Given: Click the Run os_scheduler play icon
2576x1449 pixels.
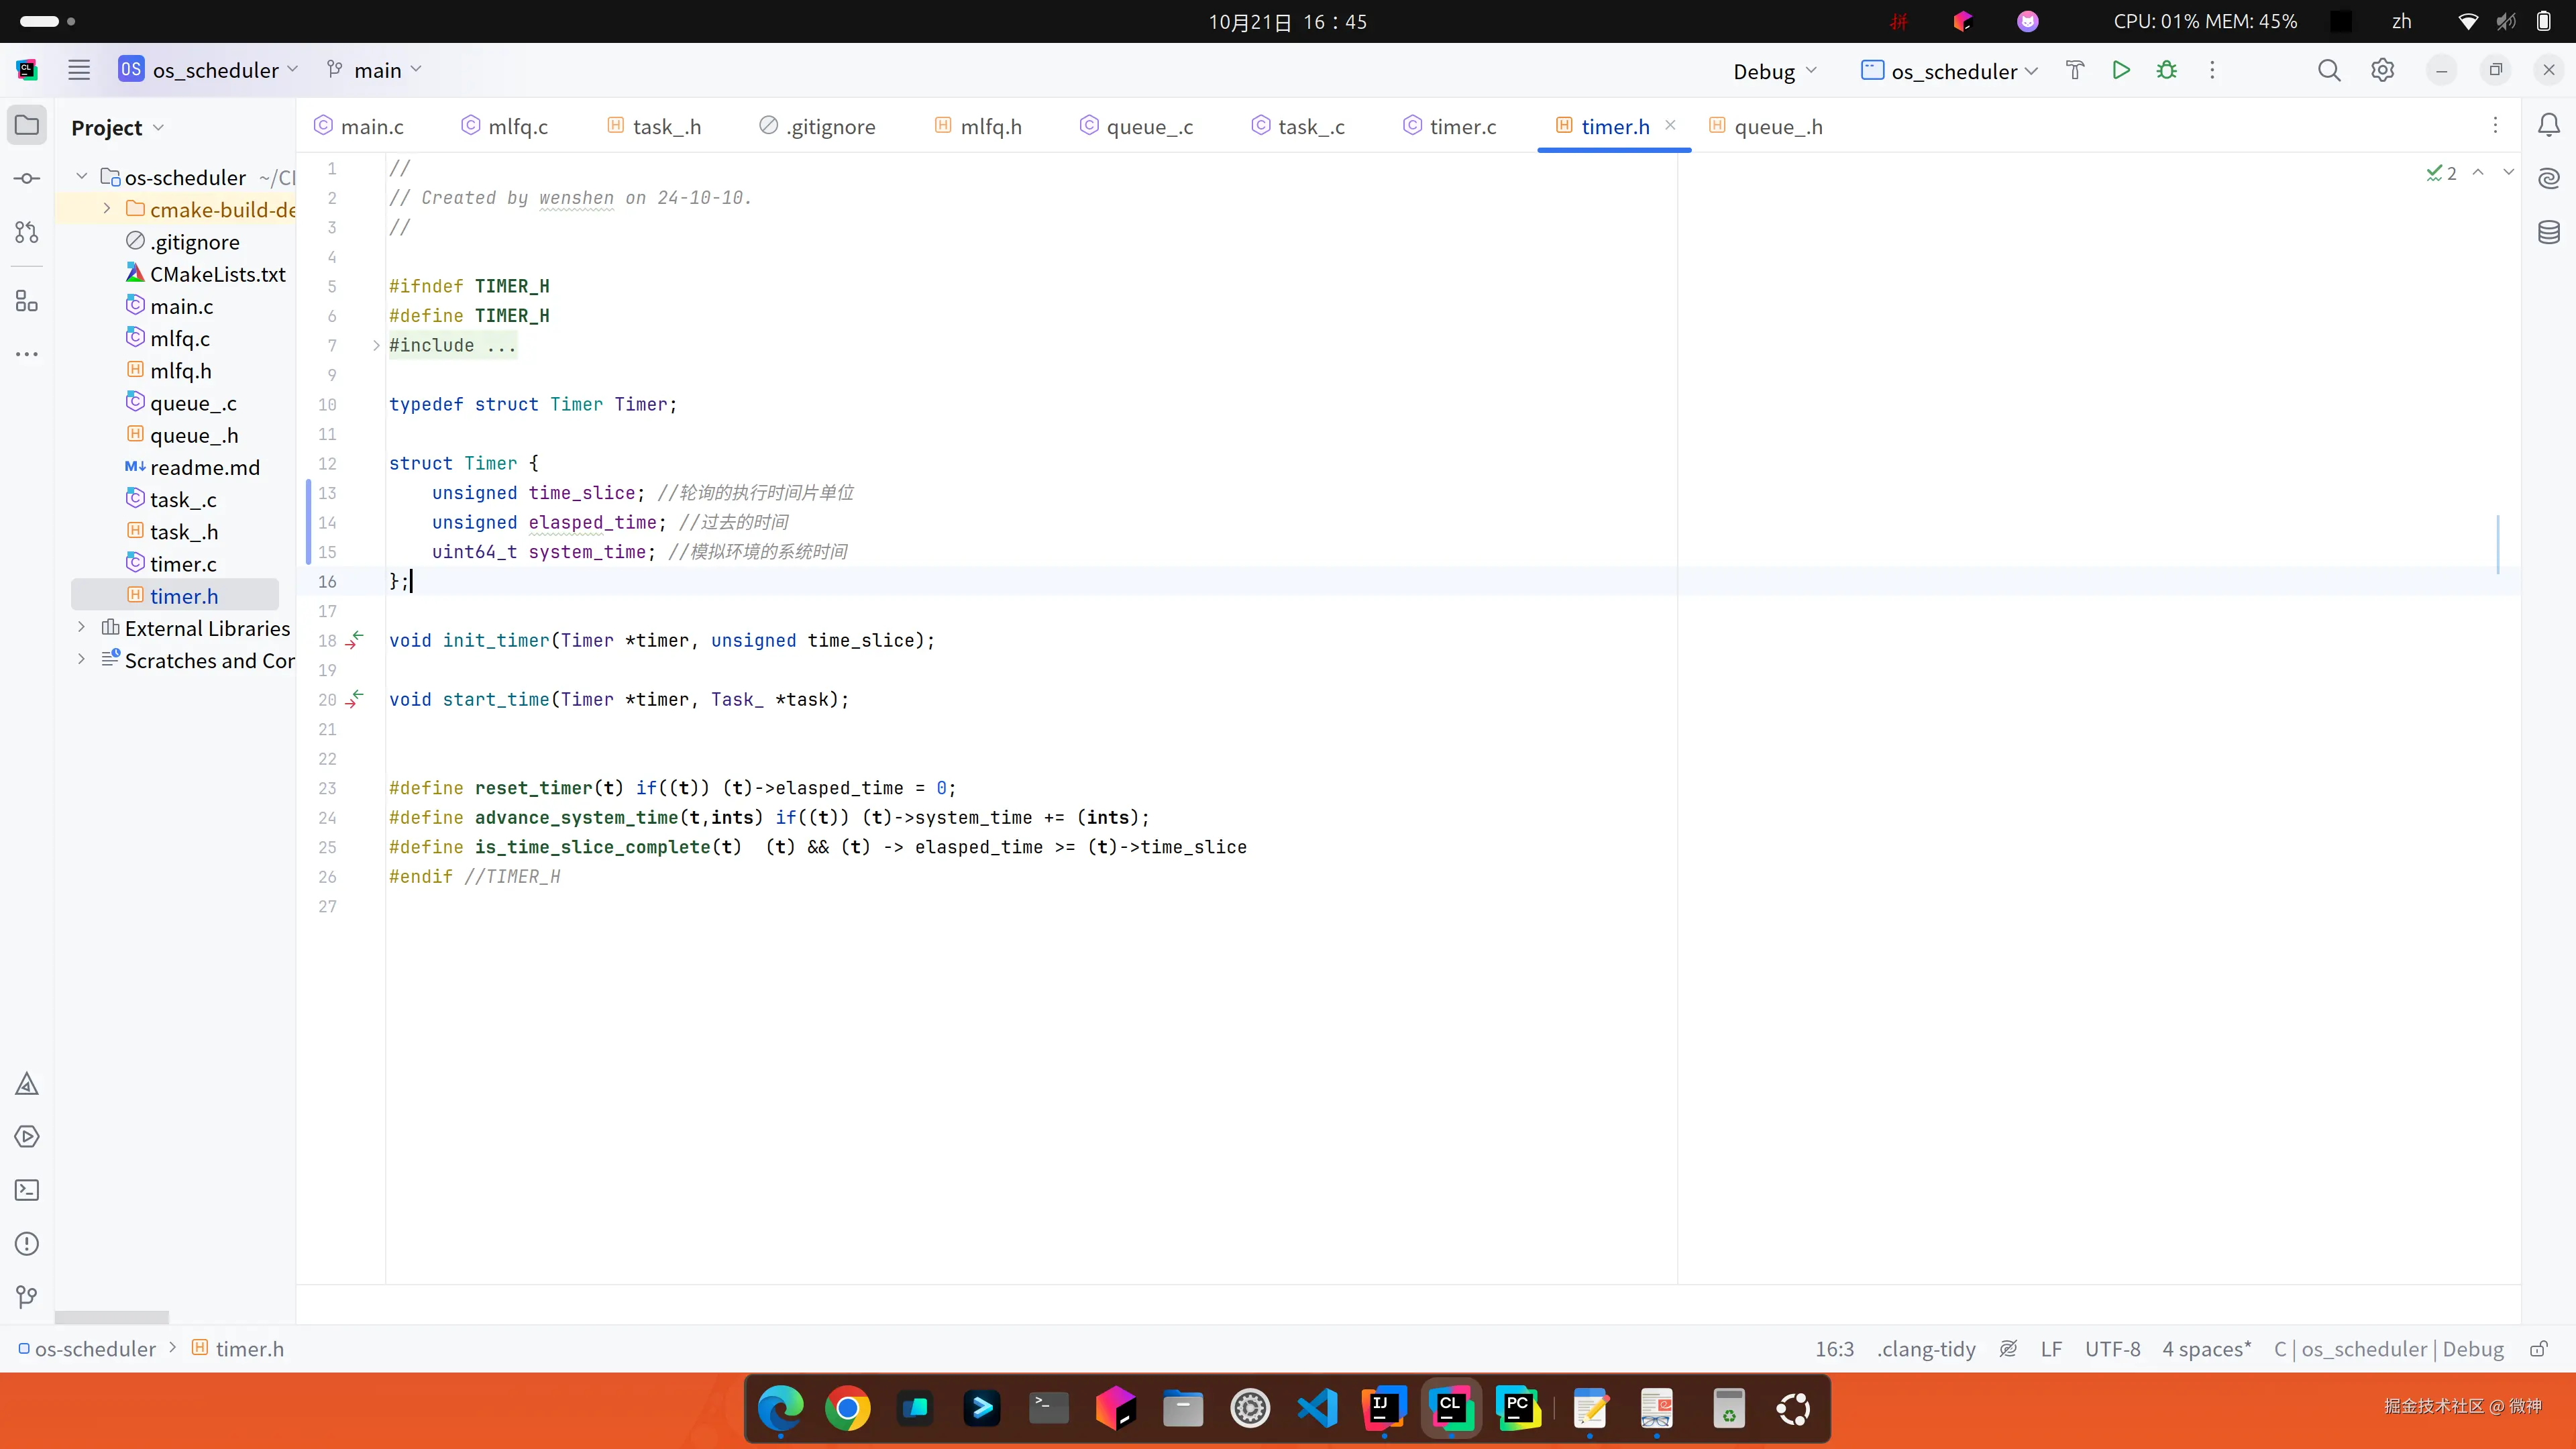Looking at the screenshot, I should point(2120,70).
